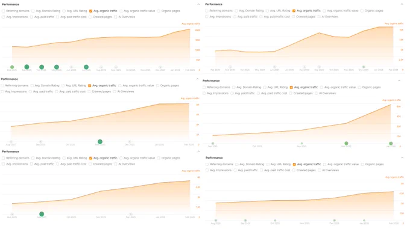Screen dimensions: 410x229
Task: Uncheck Avg. organic traffic in bottom-right panel
Action: pyautogui.click(x=294, y=165)
